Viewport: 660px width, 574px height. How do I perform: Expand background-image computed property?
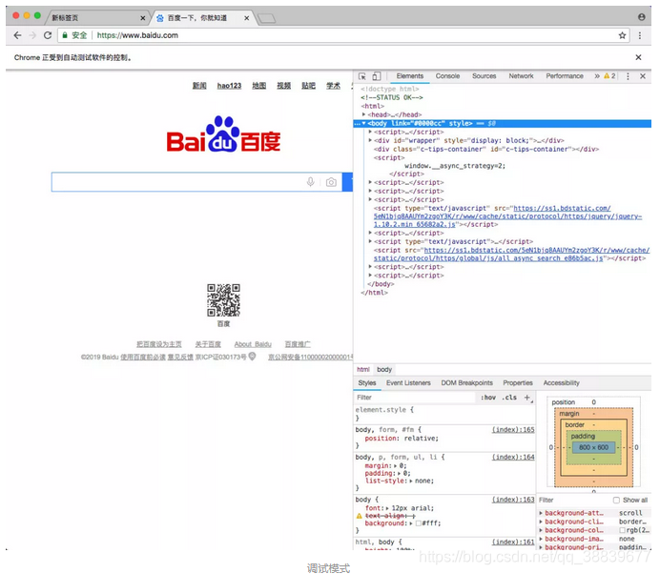pyautogui.click(x=541, y=539)
